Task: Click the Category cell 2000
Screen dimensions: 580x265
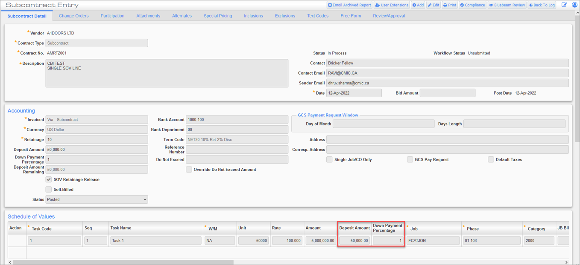Action: coord(539,241)
